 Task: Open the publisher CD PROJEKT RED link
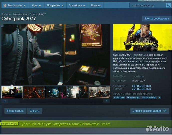click(x=141, y=89)
